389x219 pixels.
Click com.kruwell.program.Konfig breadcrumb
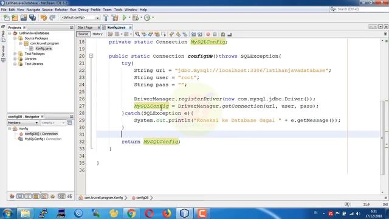tap(103, 198)
